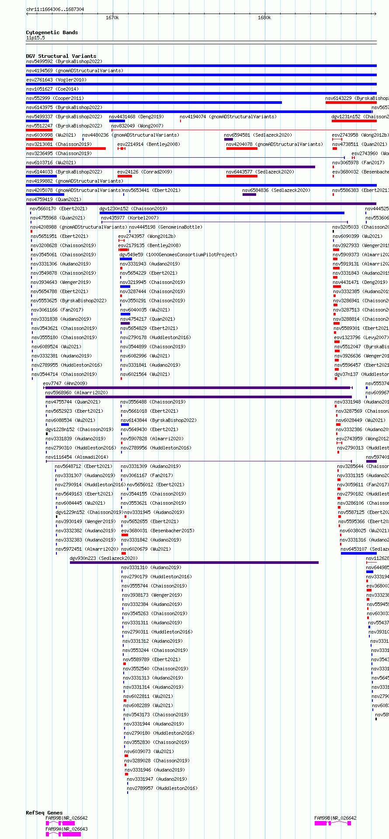Open nsv4759419 (Quan2021) variant
This screenshot has height=839, width=389.
53,199
